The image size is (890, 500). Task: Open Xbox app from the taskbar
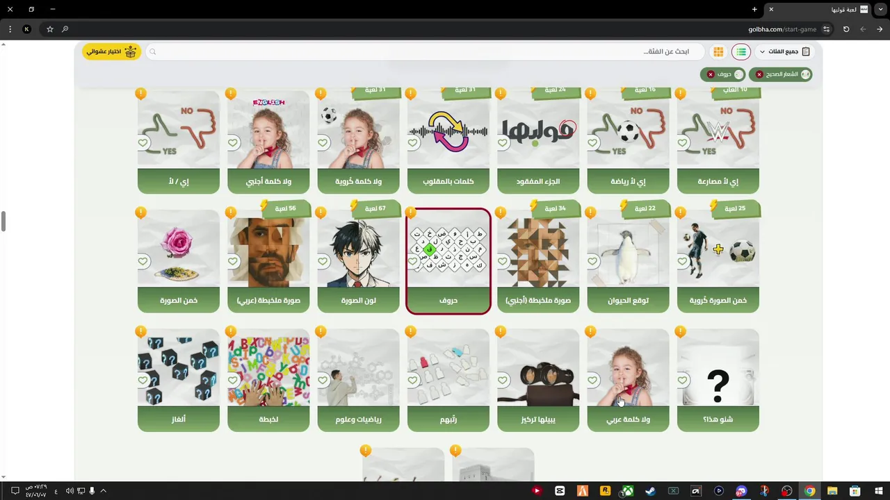pos(628,491)
